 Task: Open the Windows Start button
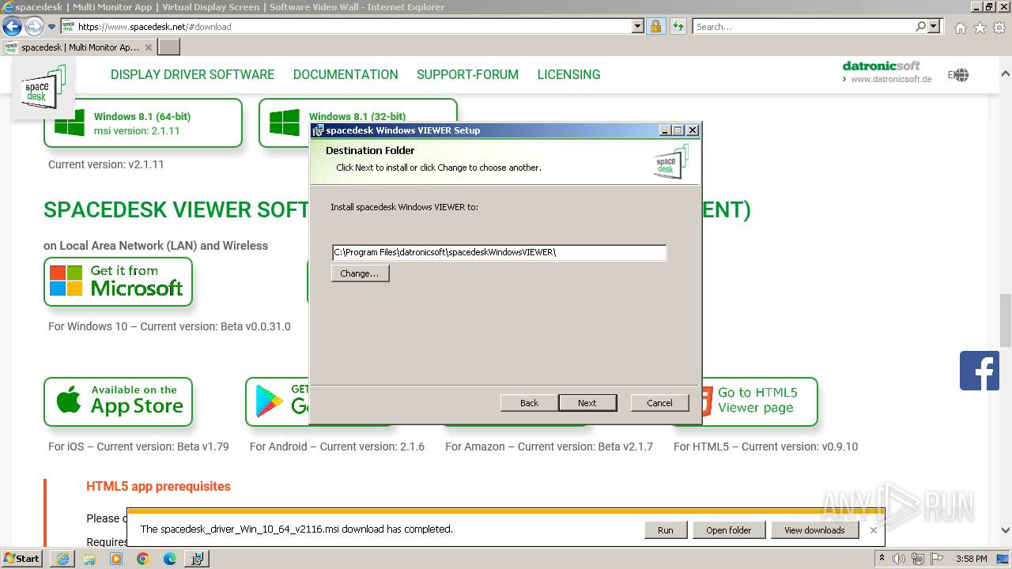click(22, 558)
